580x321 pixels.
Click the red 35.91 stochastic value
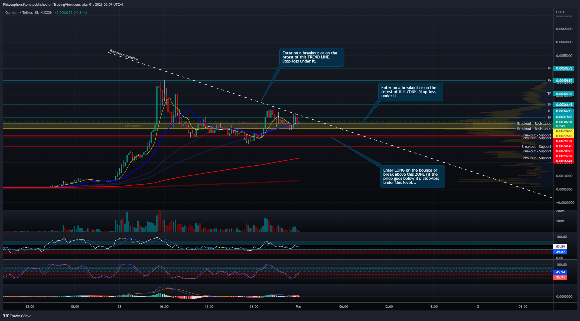coord(560,277)
